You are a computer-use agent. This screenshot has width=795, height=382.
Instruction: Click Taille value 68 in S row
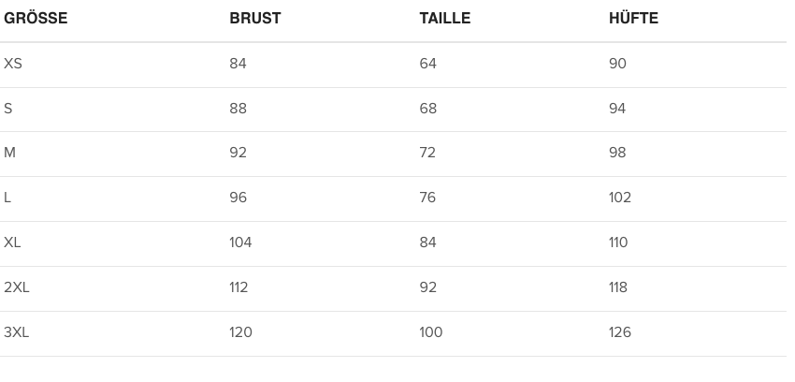point(427,109)
